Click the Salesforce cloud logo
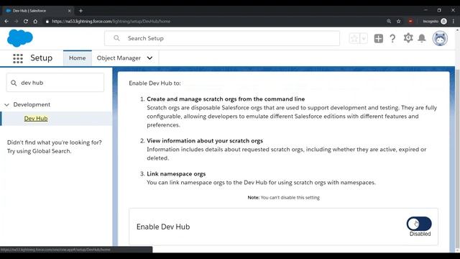This screenshot has height=259, width=460. (20, 38)
